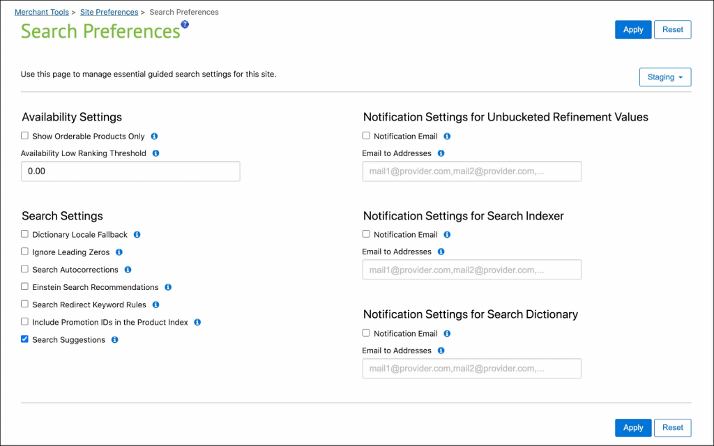
Task: Open info for Ignore Leading Zeros setting
Action: (x=119, y=252)
